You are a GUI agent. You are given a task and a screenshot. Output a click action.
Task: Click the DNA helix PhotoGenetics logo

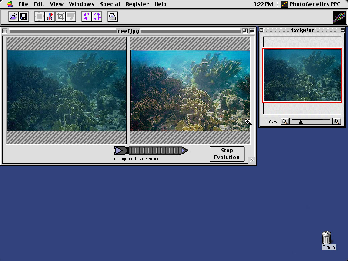339,17
